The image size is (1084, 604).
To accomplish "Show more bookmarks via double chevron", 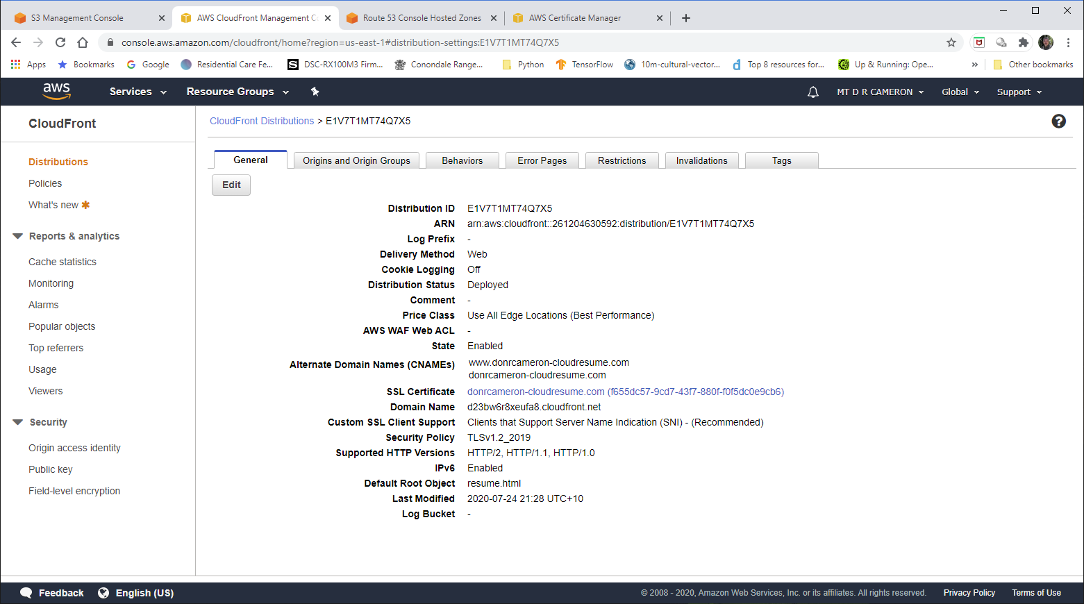I will point(975,65).
